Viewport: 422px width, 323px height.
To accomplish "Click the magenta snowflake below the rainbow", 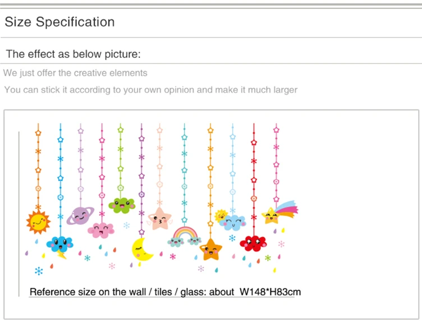I will tap(173, 257).
